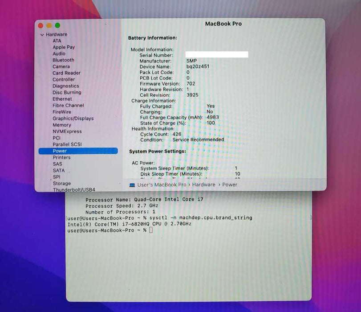Open Card Reader details
This screenshot has width=361, height=312.
point(66,73)
